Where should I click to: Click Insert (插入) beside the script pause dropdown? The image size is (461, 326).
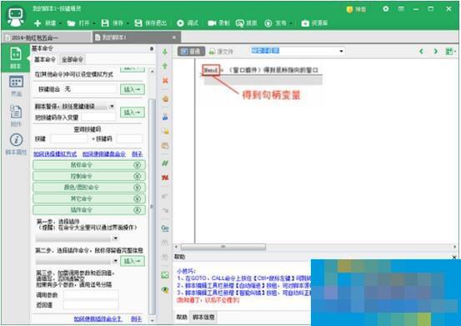pos(133,112)
